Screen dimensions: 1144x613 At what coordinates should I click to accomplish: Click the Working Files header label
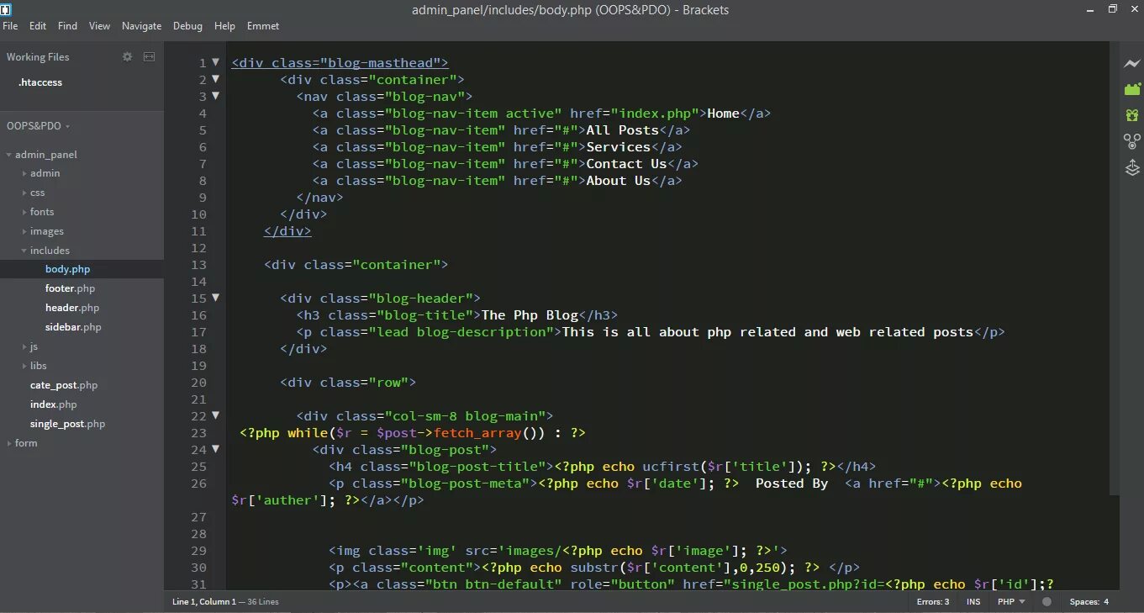point(38,57)
